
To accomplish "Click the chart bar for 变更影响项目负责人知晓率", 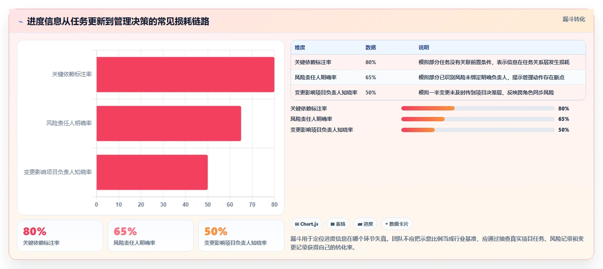I will pyautogui.click(x=152, y=172).
